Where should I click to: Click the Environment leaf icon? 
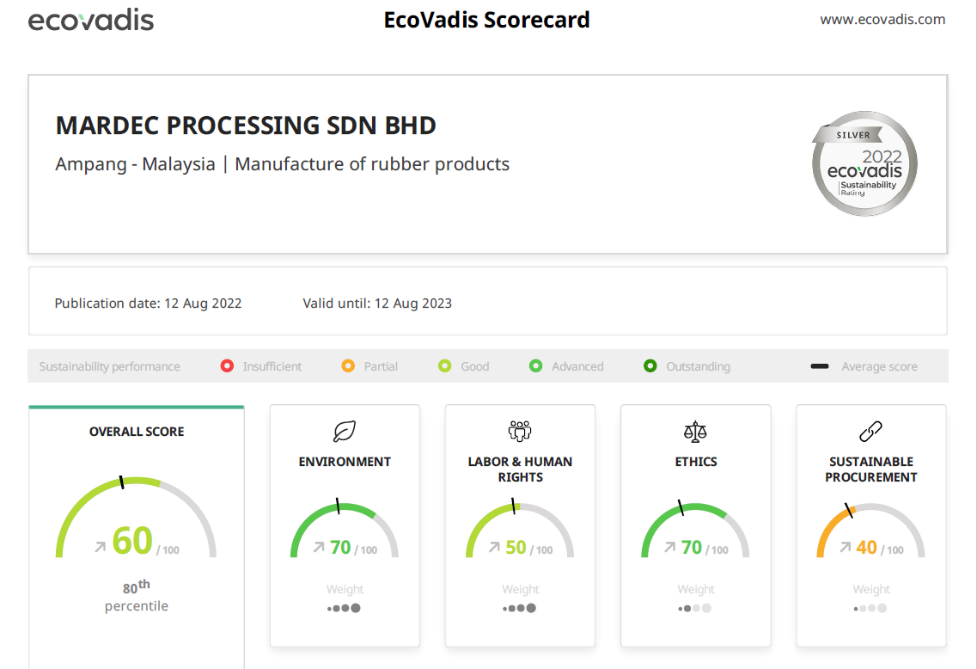[x=344, y=432]
